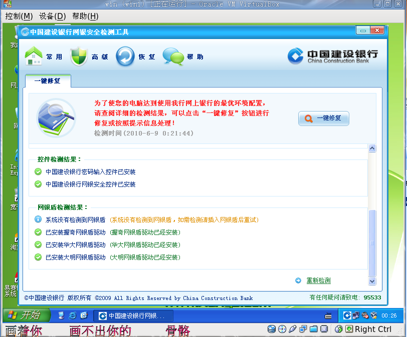Click the text 中国建设银行网银安全控件已安装
Screen dimensions: 407x337
(x=91, y=184)
